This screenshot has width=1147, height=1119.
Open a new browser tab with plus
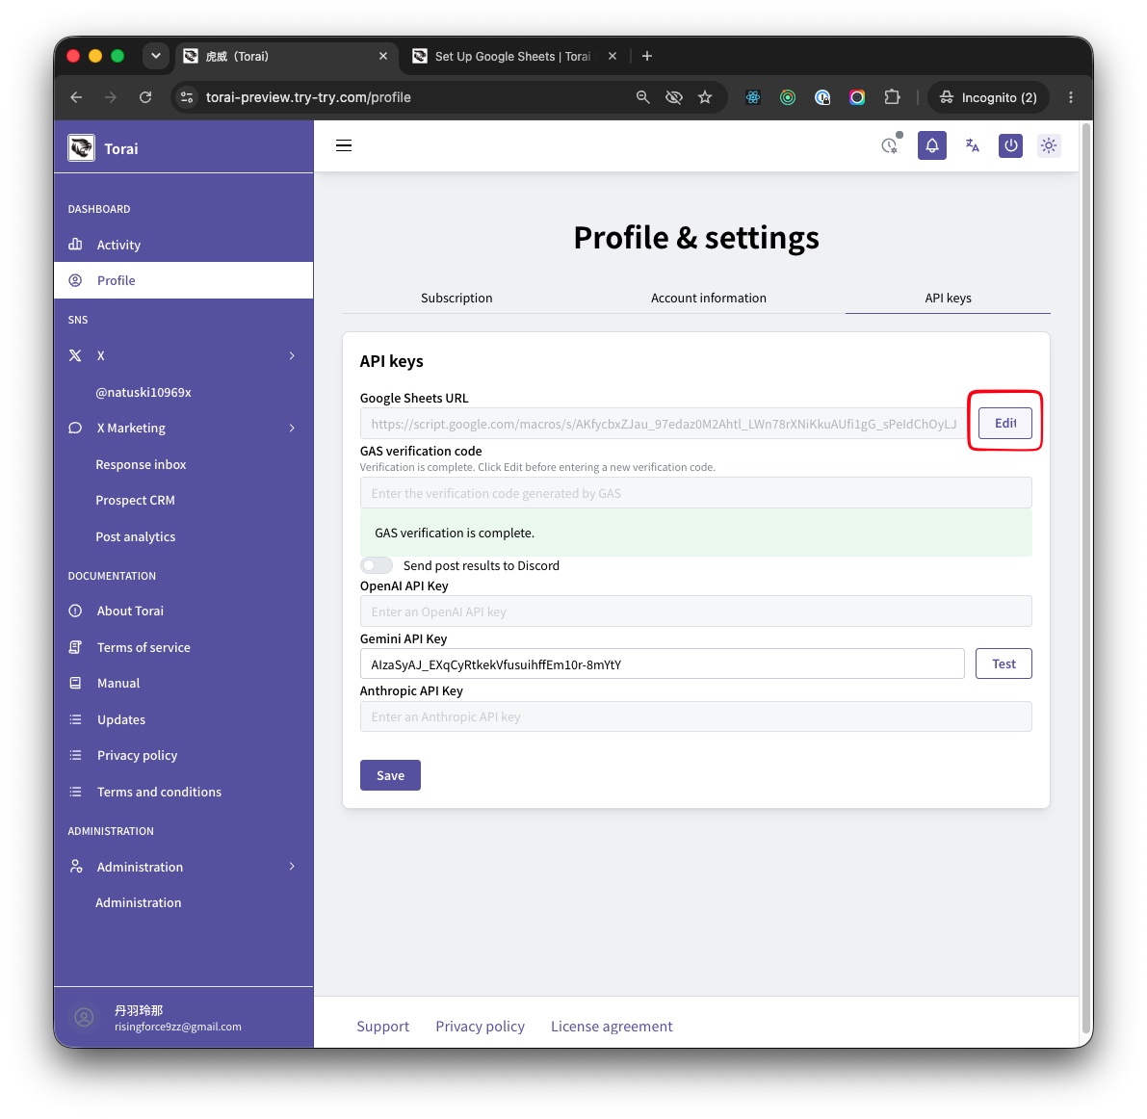click(x=646, y=56)
